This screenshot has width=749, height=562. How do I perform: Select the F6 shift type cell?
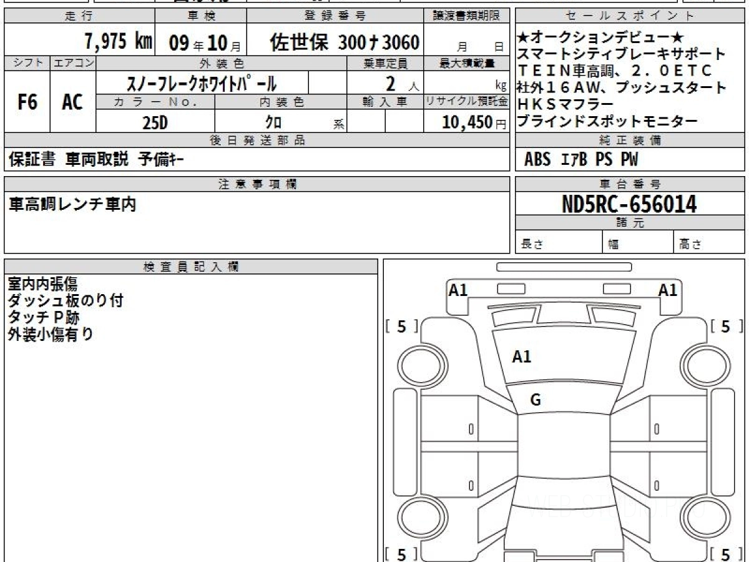[27, 102]
